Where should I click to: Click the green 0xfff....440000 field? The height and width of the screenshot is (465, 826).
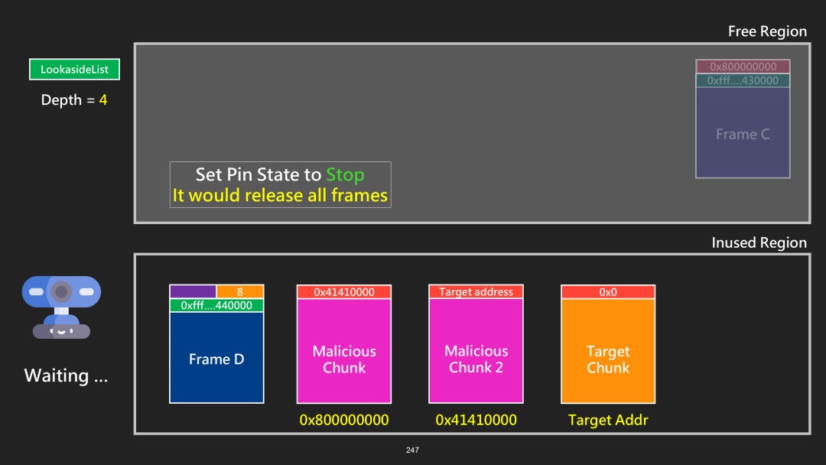pyautogui.click(x=216, y=305)
